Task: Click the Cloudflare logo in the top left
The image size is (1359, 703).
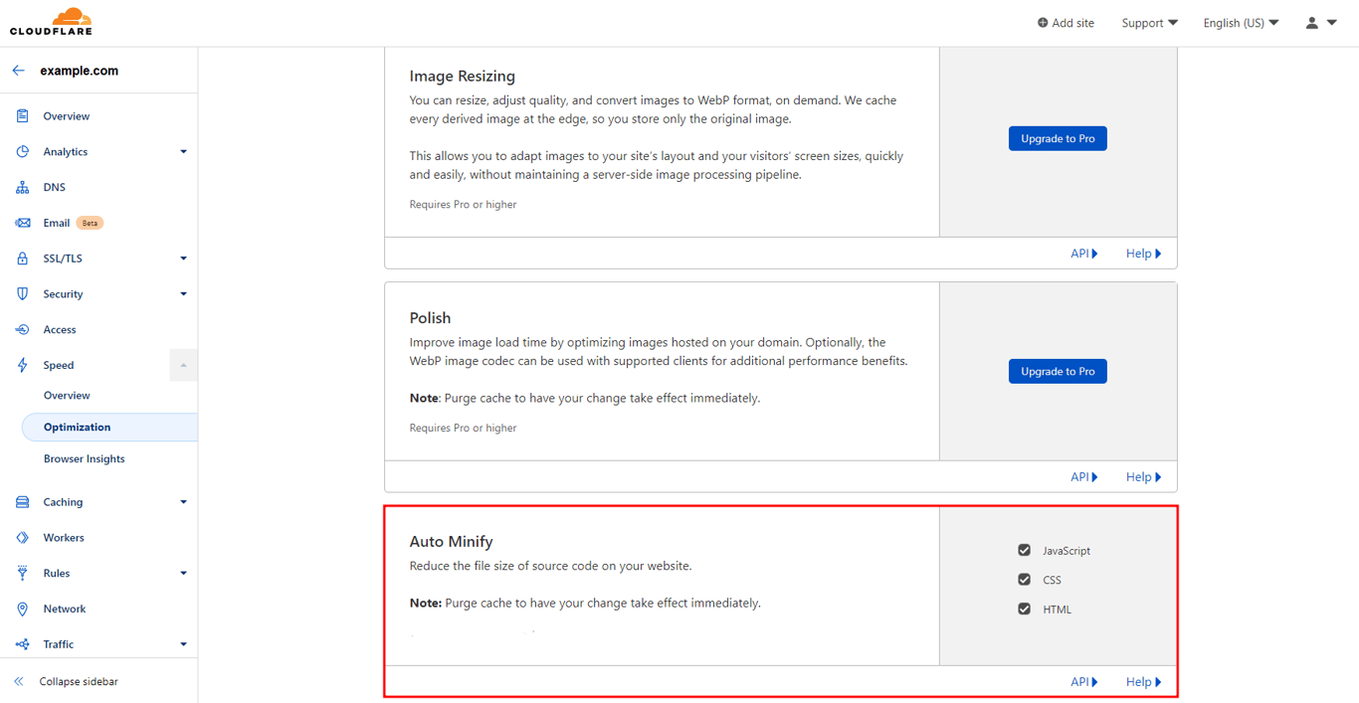Action: click(x=50, y=22)
